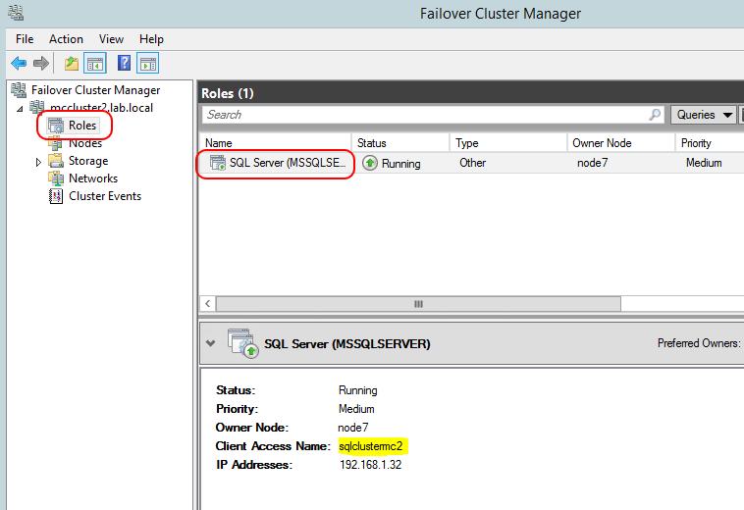The height and width of the screenshot is (510, 744).
Task: Click the Storage tree icon
Action: [x=56, y=161]
